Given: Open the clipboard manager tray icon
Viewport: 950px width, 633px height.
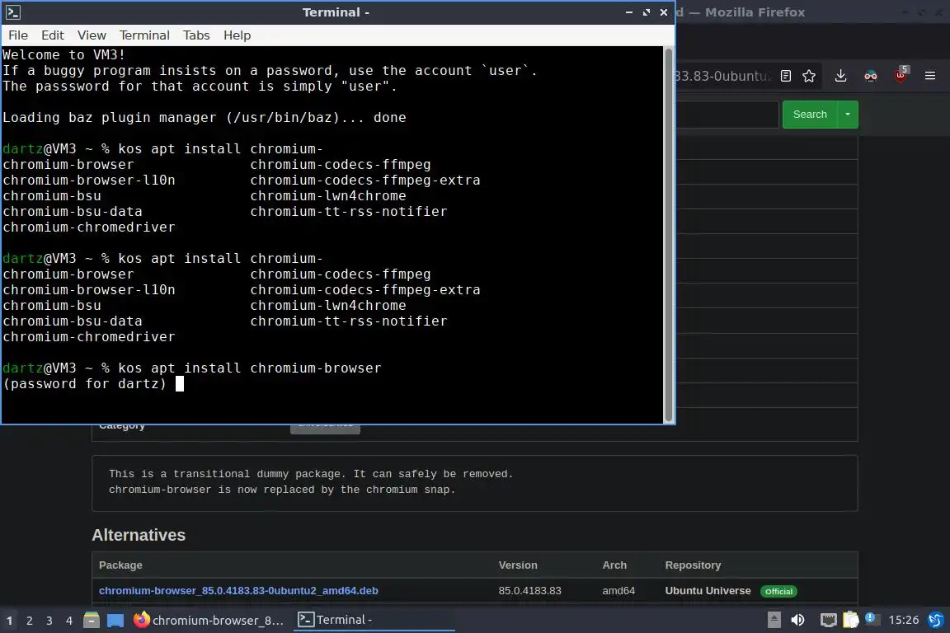Looking at the screenshot, I should pos(851,620).
